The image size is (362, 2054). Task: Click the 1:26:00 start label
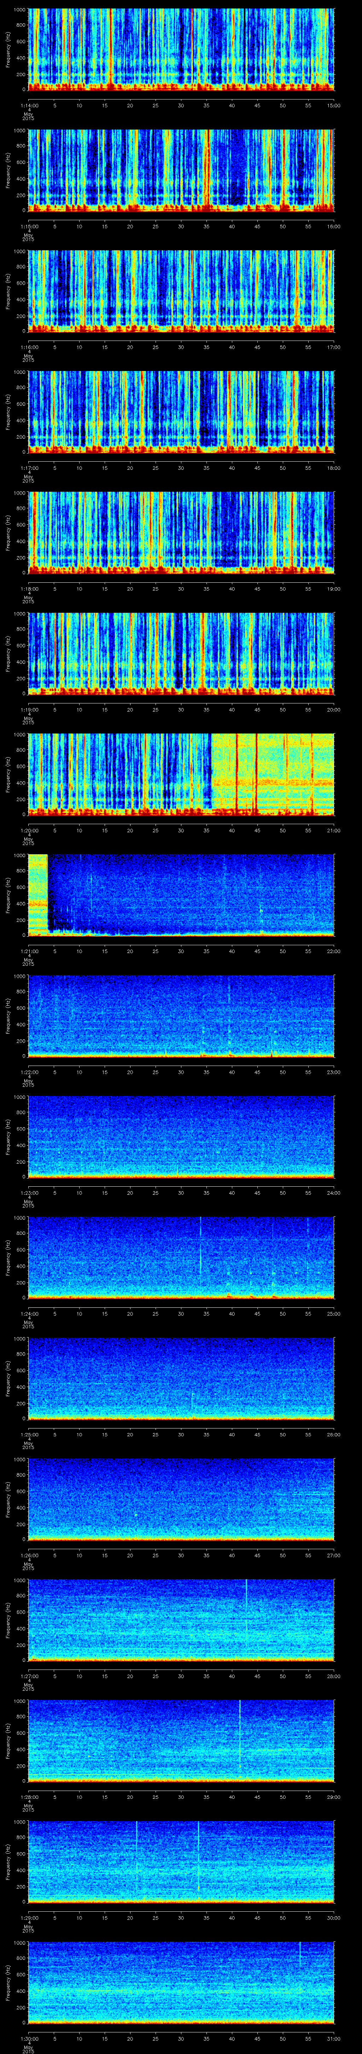tap(29, 1555)
